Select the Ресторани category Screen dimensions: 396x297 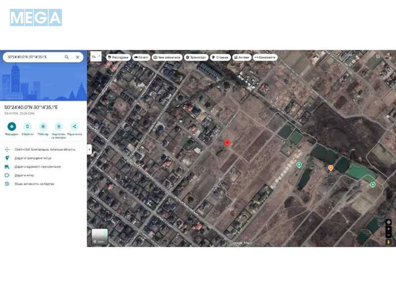[x=119, y=57]
